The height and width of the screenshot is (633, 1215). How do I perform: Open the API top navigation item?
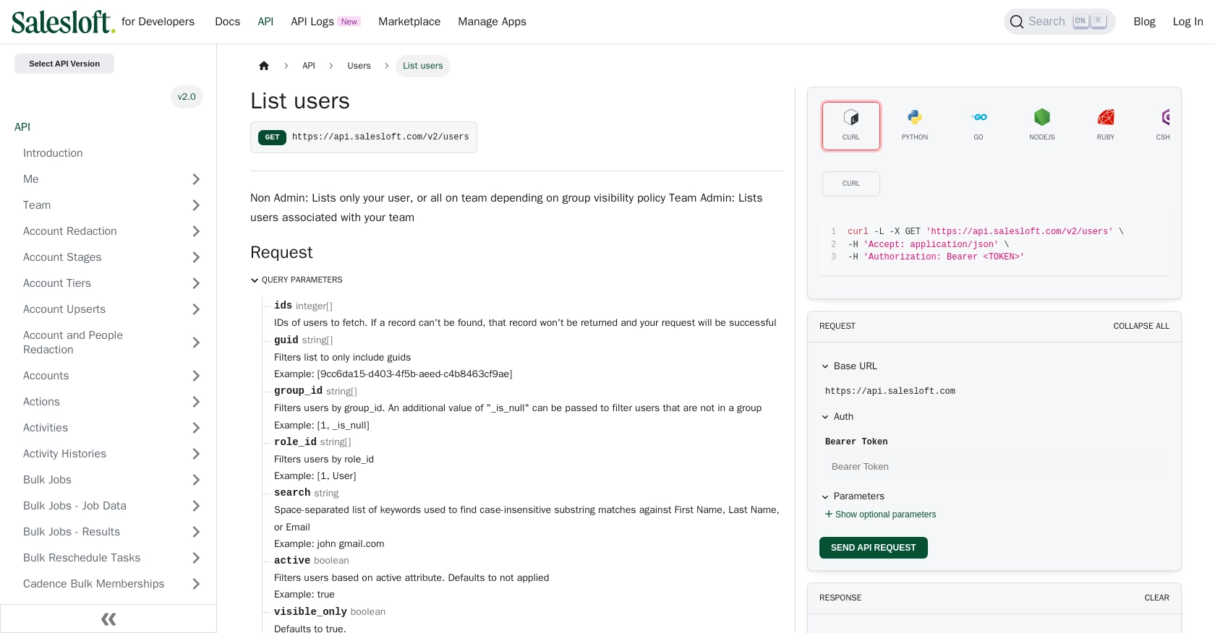265,22
